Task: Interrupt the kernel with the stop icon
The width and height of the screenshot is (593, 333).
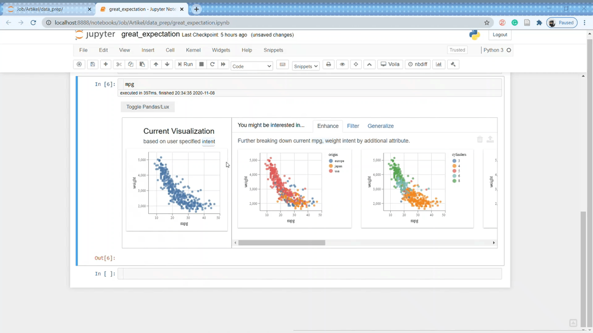Action: (x=202, y=65)
